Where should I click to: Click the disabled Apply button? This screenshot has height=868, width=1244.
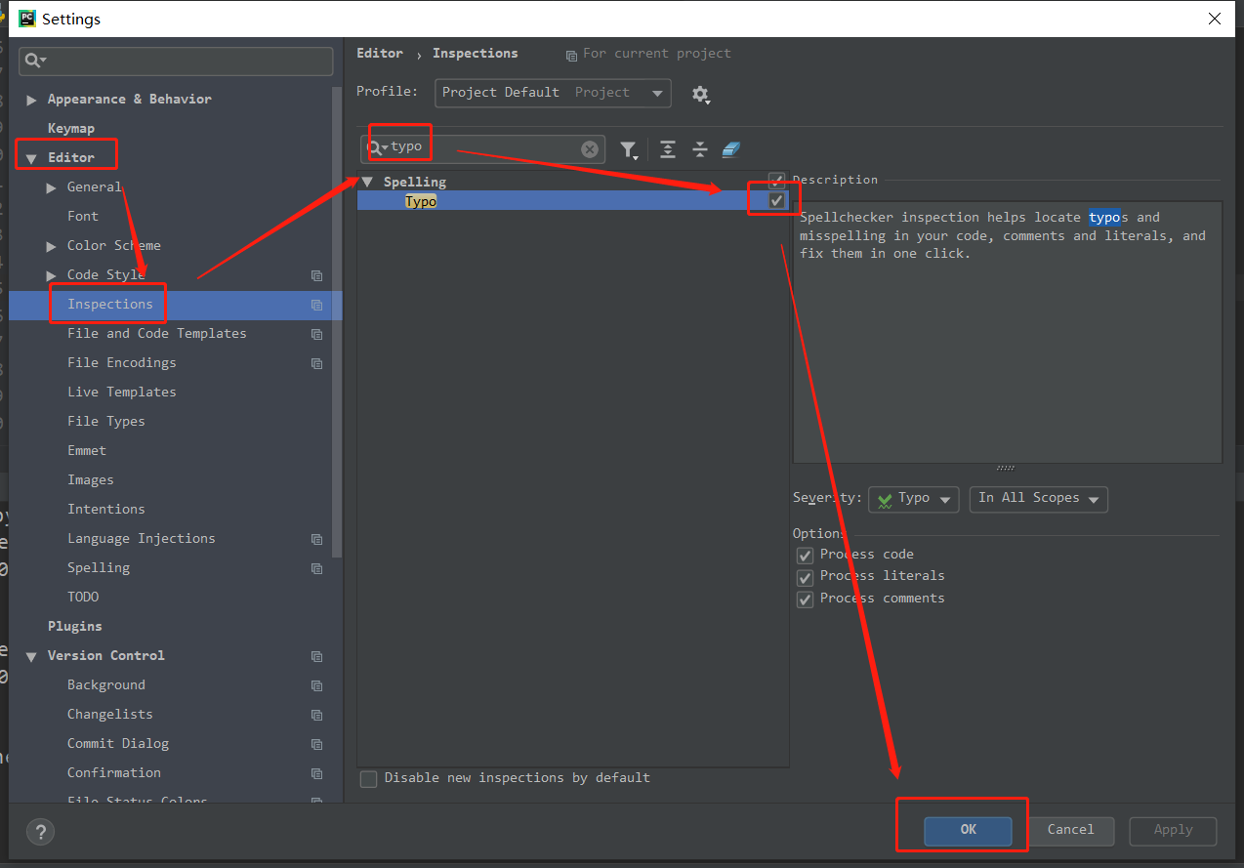tap(1173, 830)
